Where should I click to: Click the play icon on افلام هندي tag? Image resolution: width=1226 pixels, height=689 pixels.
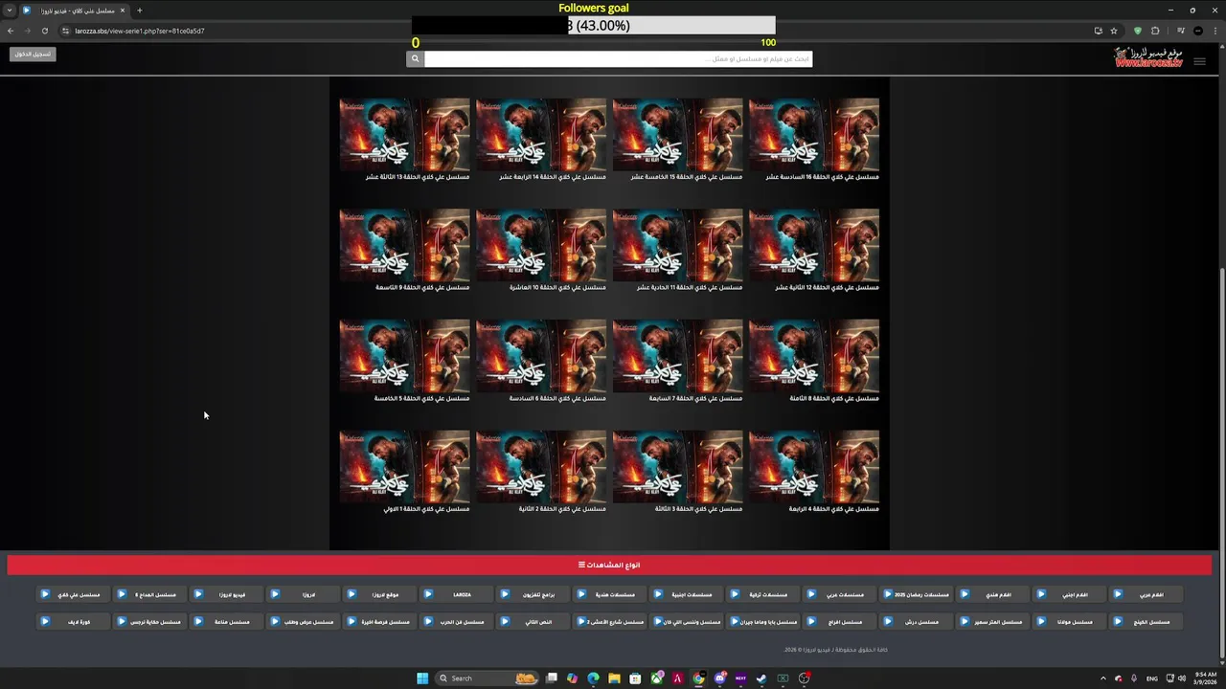click(965, 594)
